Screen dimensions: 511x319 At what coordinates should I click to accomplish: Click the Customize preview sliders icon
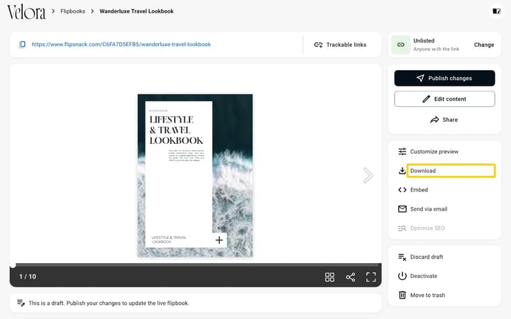(x=402, y=152)
